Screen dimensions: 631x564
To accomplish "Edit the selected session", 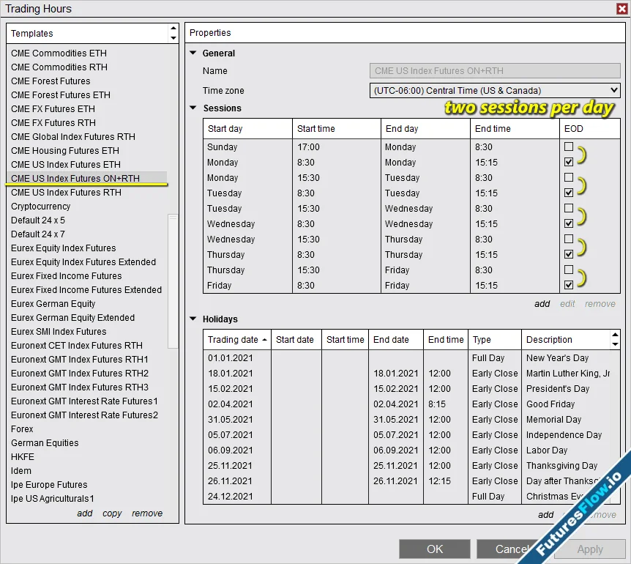I will coord(567,304).
